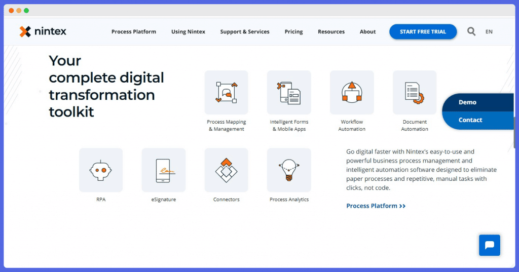Image resolution: width=519 pixels, height=272 pixels.
Task: Click the 'Your complete digital transformation toolkit' heading
Action: [106, 86]
